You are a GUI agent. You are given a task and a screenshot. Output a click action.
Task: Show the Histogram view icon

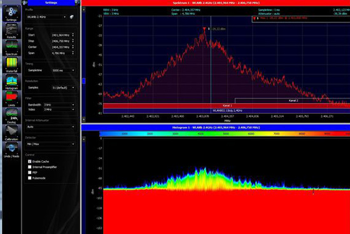11,82
